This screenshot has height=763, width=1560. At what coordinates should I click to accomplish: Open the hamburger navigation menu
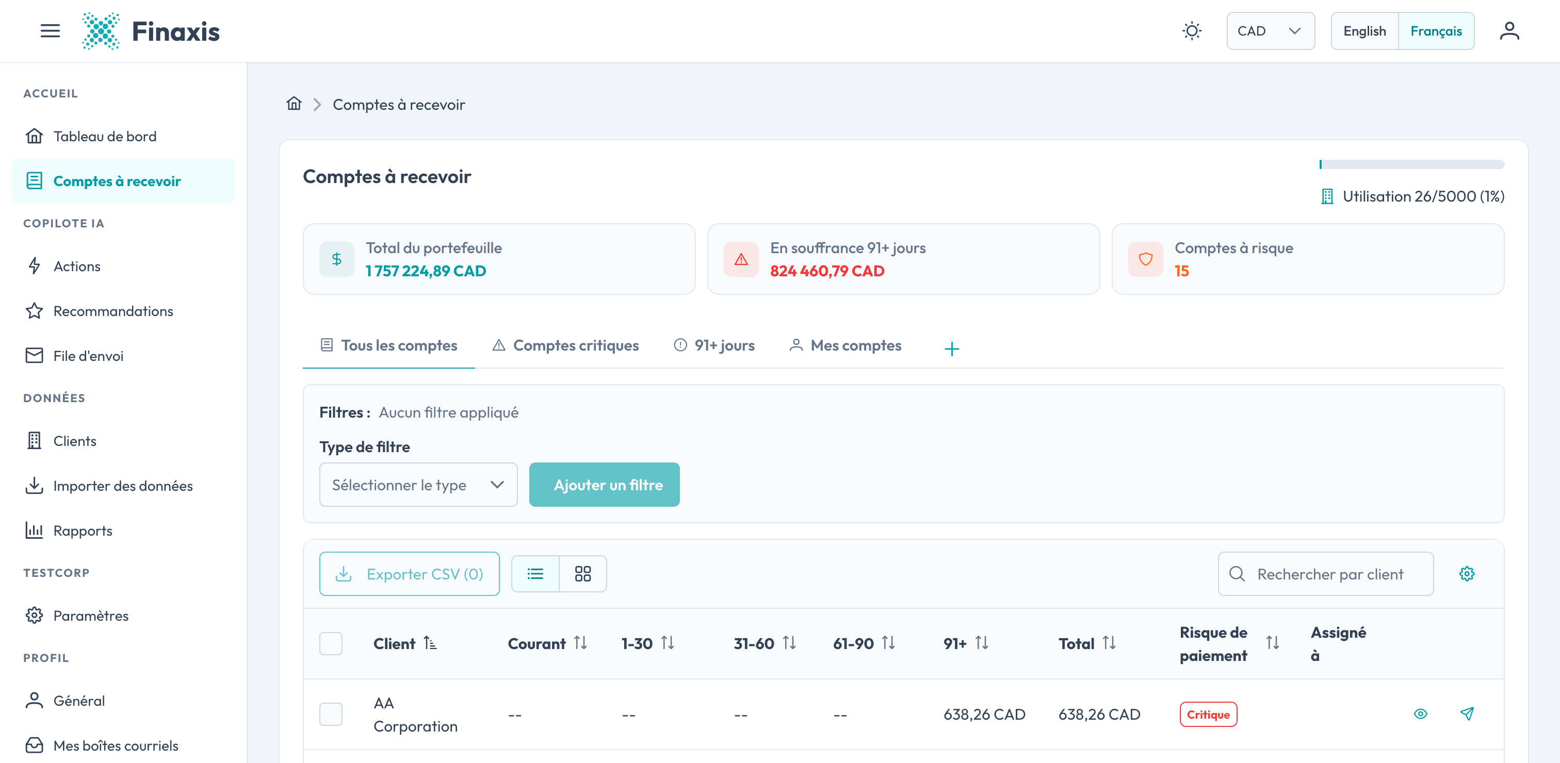50,31
